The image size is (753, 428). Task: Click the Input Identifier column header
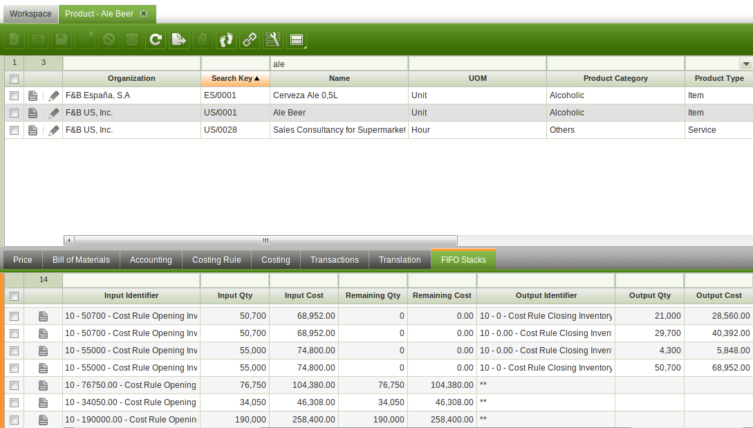pos(131,295)
